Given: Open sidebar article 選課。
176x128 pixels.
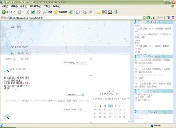Looking at the screenshot, I should [137, 43].
